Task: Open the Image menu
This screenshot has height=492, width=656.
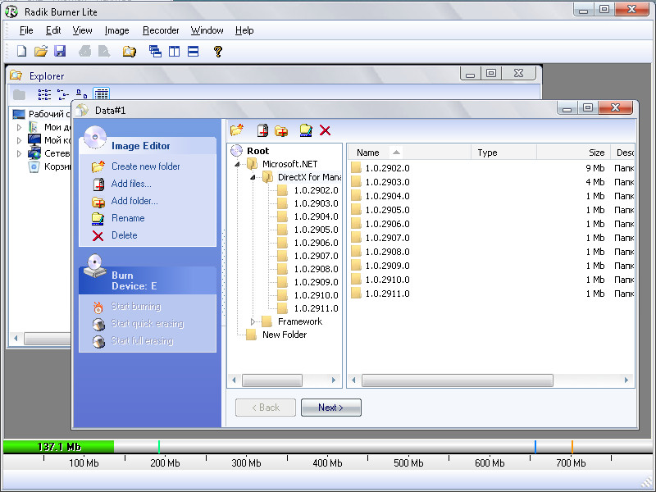Action: [116, 30]
